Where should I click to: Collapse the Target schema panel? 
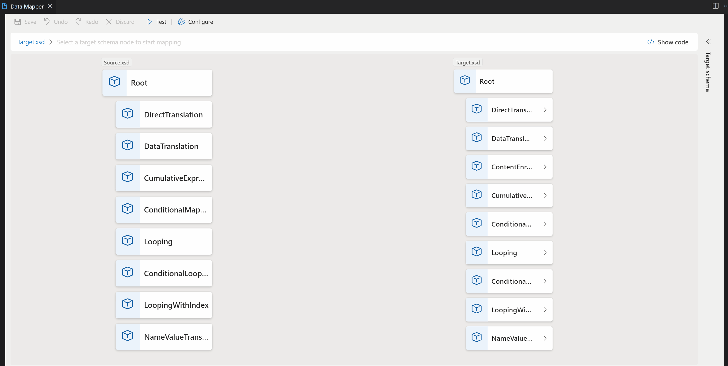pyautogui.click(x=708, y=42)
